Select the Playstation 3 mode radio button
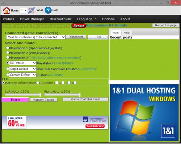Screen dimensions: 181x144 (8, 63)
